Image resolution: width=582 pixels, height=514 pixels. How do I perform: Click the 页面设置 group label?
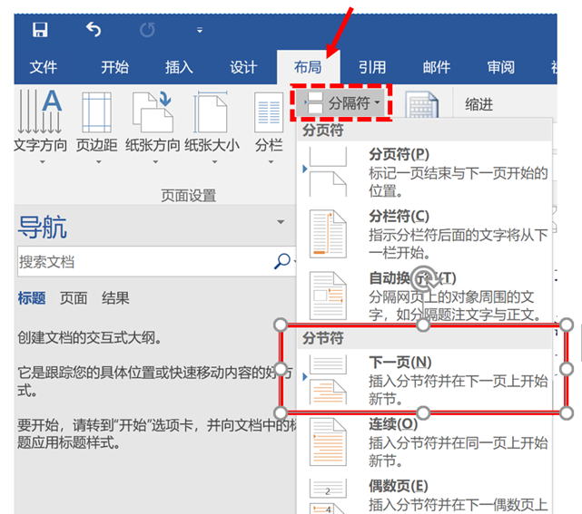[x=189, y=195]
